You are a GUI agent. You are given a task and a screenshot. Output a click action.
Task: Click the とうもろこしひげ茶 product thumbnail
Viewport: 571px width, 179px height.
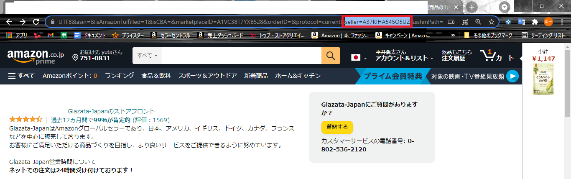point(543,80)
